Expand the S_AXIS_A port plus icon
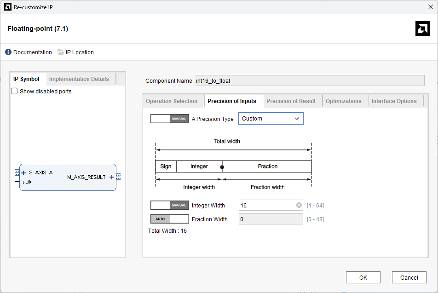This screenshot has width=438, height=293. pyautogui.click(x=23, y=173)
